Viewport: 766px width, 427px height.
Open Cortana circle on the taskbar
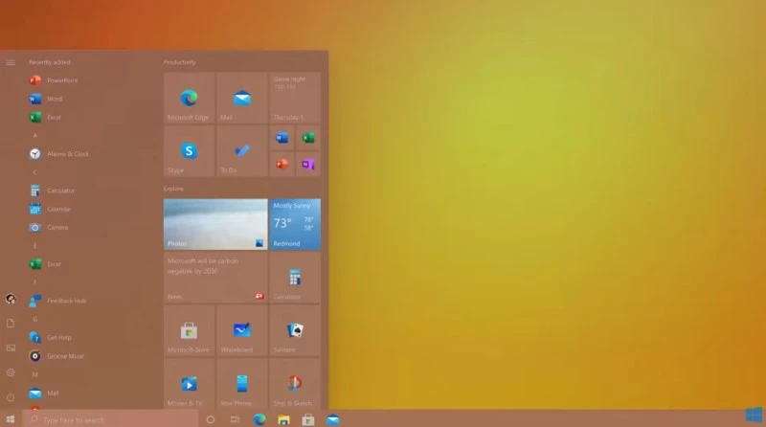[211, 419]
